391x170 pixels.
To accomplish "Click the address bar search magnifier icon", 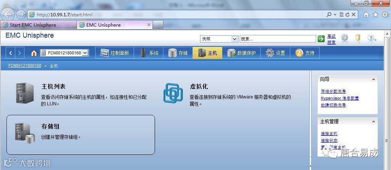I will [329, 15].
